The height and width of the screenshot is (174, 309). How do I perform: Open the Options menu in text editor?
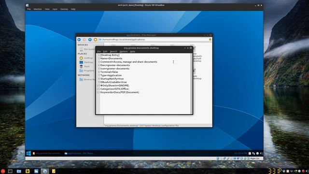tap(124, 52)
